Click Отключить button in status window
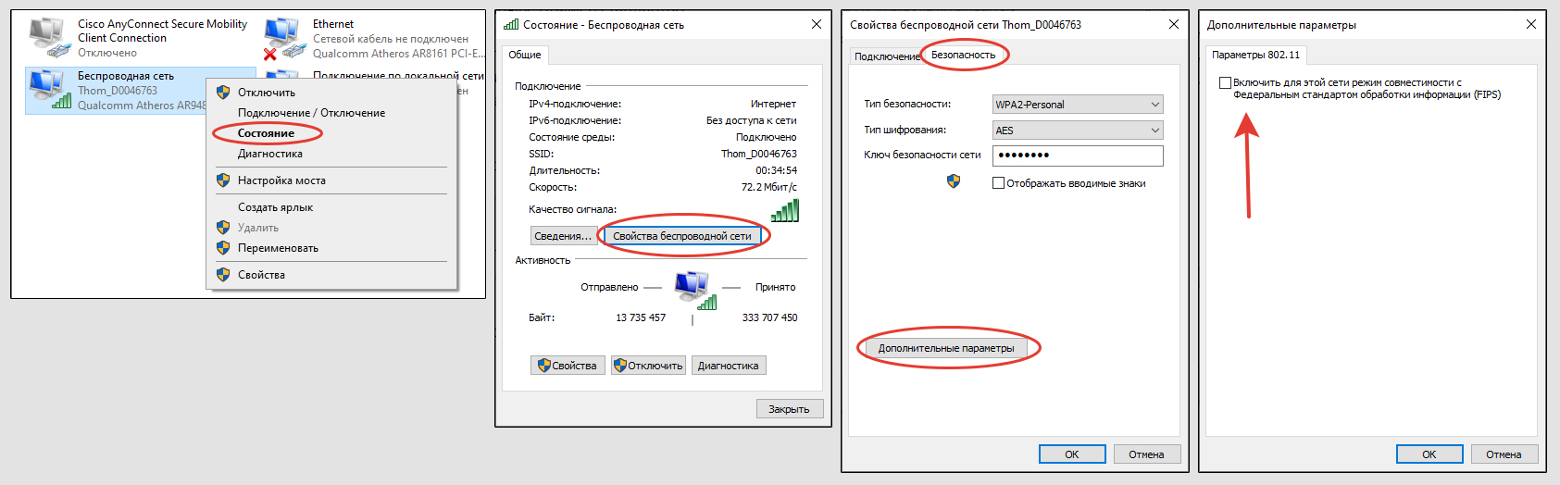 coord(648,366)
